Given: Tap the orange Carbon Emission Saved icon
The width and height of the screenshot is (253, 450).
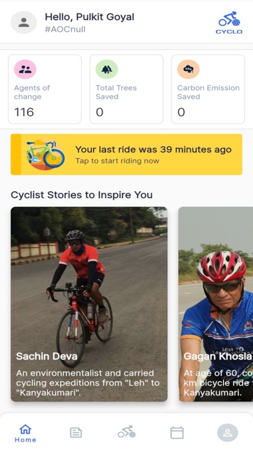Looking at the screenshot, I should pyautogui.click(x=188, y=69).
